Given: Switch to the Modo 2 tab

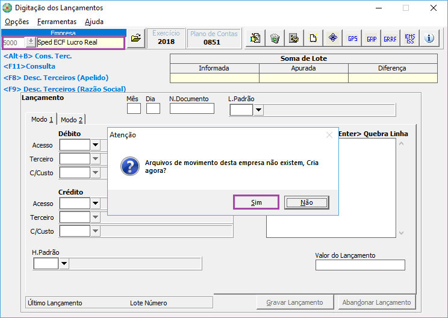Looking at the screenshot, I should coord(72,120).
